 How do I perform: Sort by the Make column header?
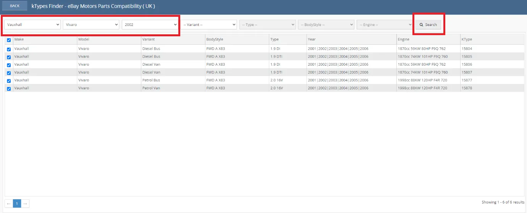(45, 39)
